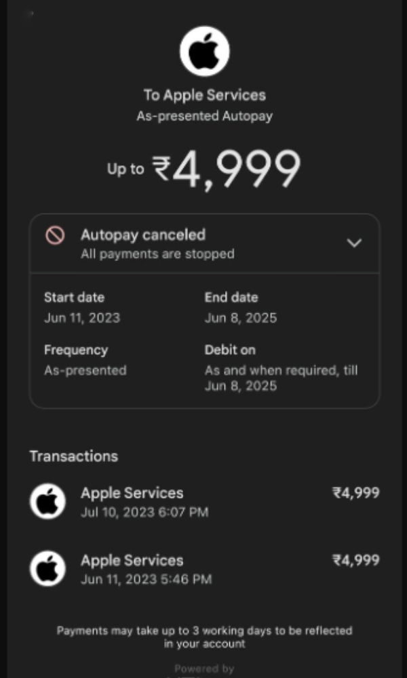Image resolution: width=407 pixels, height=678 pixels.
Task: Click the Autopay canceled prohibited icon
Action: click(55, 235)
